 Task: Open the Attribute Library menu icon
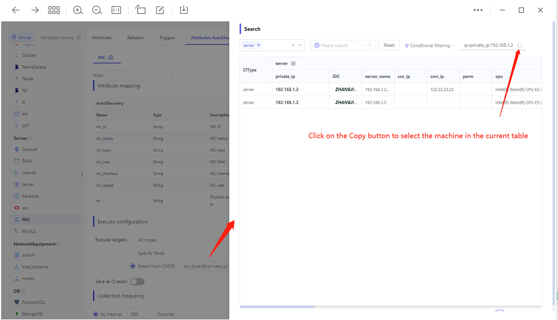78,37
